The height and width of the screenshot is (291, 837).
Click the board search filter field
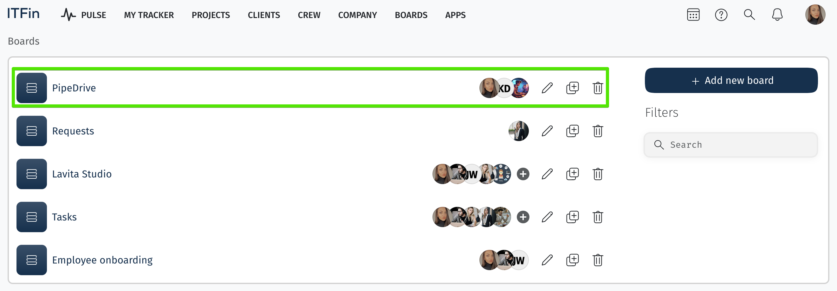pyautogui.click(x=731, y=145)
